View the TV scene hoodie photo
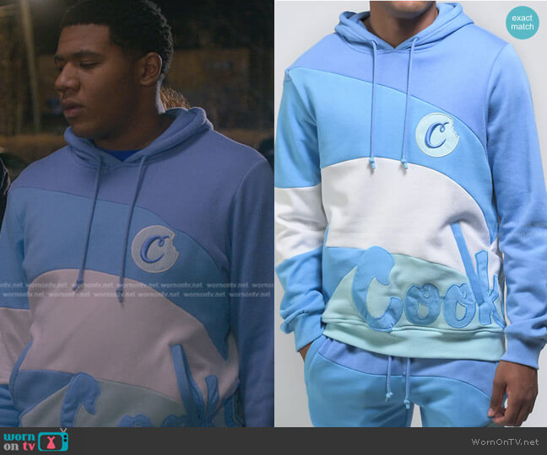Viewport: 547px width, 455px height. pyautogui.click(x=137, y=213)
